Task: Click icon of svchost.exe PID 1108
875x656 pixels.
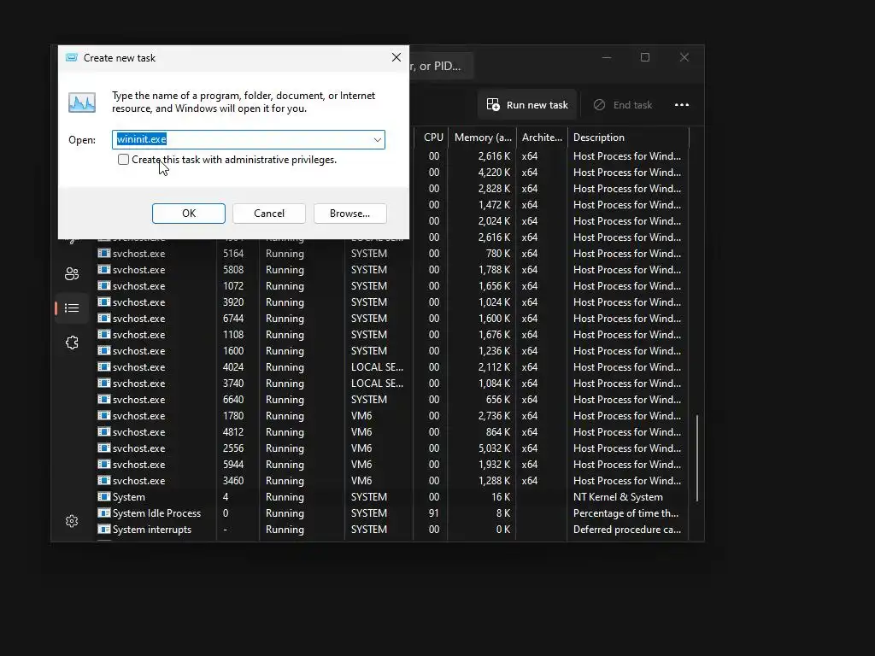Action: (103, 334)
